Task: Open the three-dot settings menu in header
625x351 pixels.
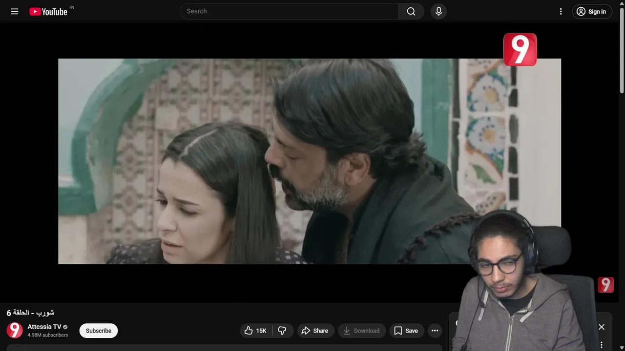Action: [x=561, y=11]
